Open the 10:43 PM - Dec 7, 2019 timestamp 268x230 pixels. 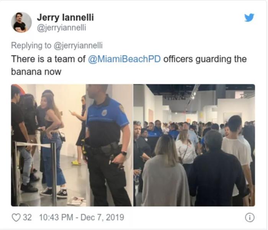82,217
